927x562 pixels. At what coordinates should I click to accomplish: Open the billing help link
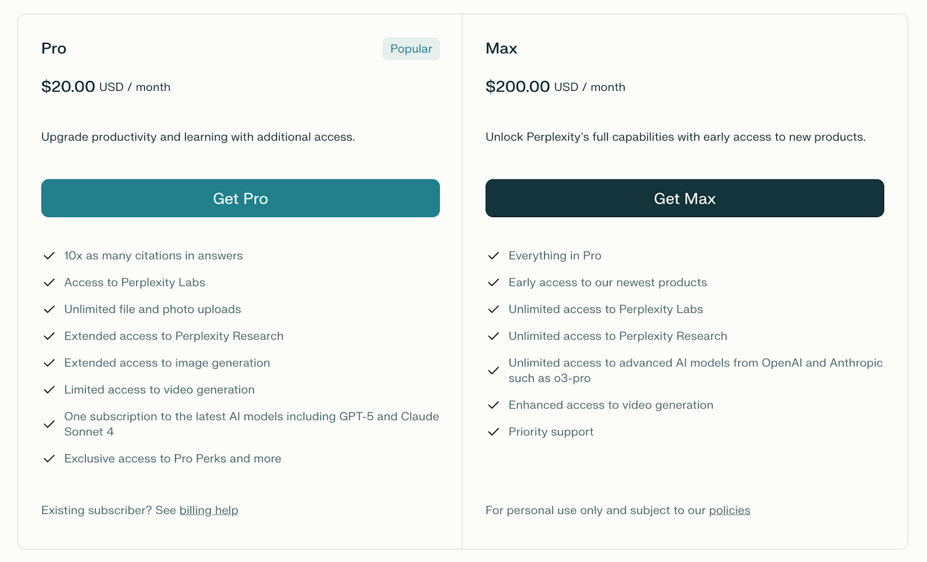click(x=209, y=510)
